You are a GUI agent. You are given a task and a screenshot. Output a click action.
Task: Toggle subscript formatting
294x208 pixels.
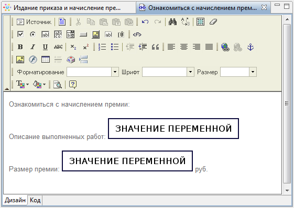[73, 47]
